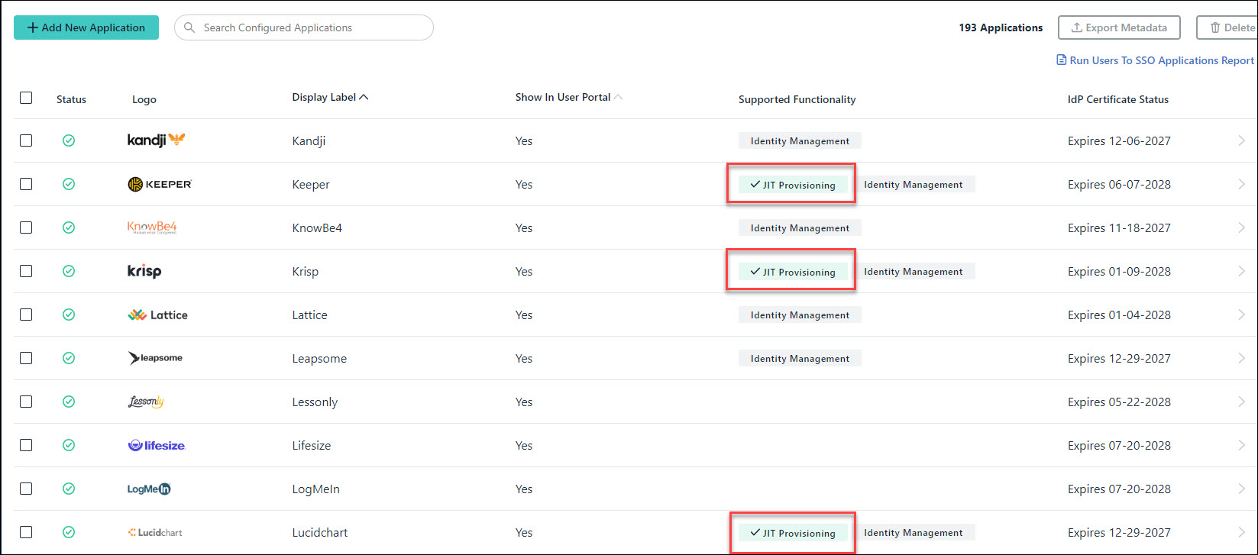Click the Show In User Portal column header

click(x=563, y=97)
